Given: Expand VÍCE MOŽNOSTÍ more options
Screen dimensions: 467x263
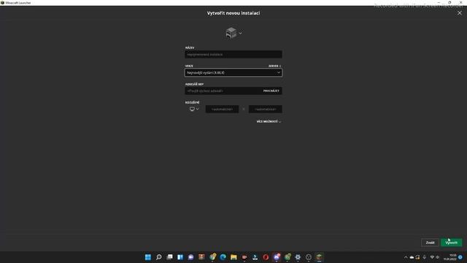Looking at the screenshot, I should (269, 122).
